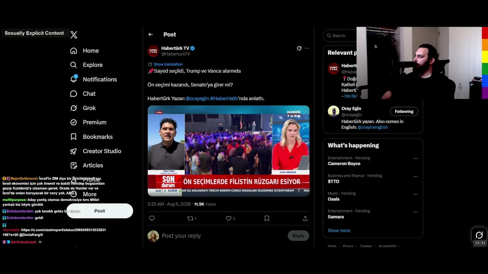Open more options for Samara trend
The image size is (488, 274).
(x=416, y=212)
